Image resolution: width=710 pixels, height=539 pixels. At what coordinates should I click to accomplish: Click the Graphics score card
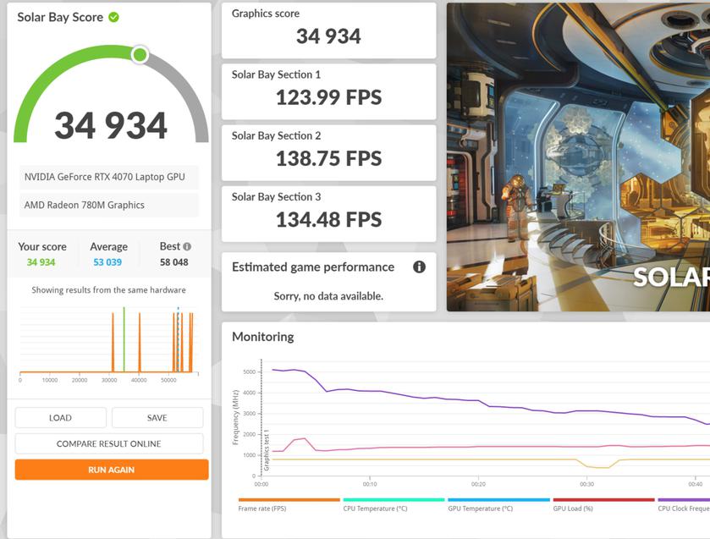coord(328,30)
